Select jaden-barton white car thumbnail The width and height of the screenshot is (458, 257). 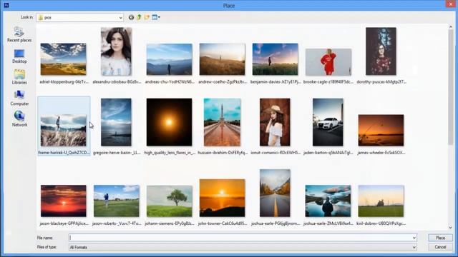pos(328,122)
